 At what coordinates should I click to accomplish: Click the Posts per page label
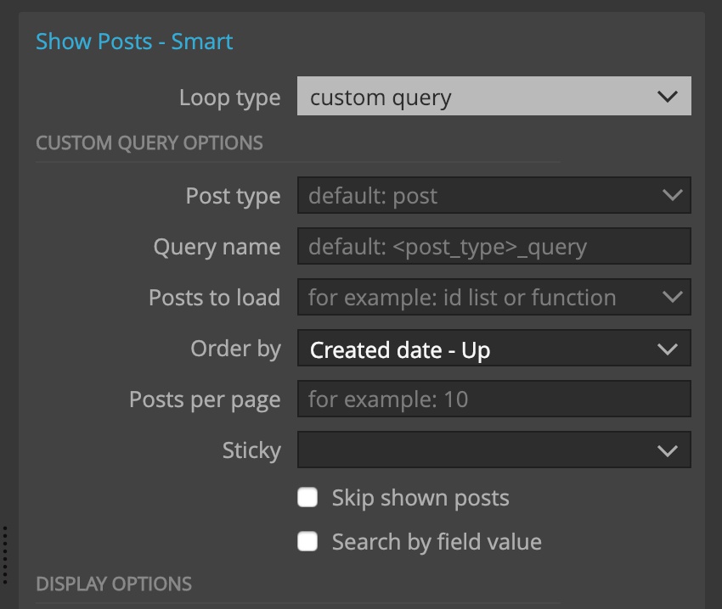[205, 399]
